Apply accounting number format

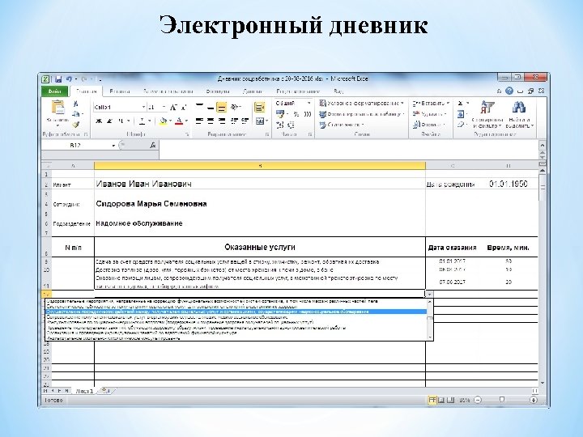(x=280, y=114)
